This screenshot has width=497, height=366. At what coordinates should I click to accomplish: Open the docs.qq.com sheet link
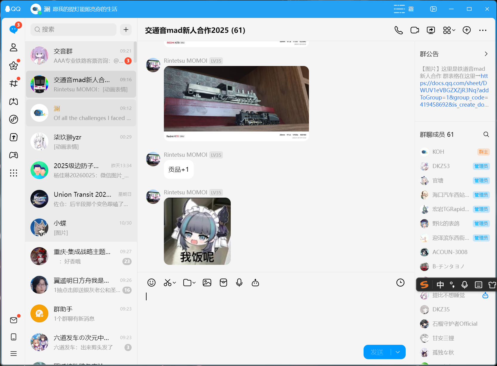(x=454, y=90)
